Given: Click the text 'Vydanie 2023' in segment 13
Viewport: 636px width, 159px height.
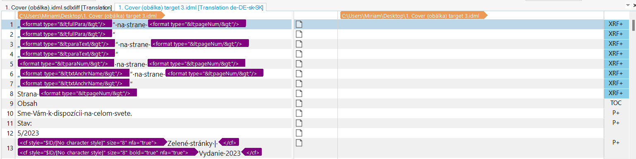Looking at the screenshot, I should point(220,153).
